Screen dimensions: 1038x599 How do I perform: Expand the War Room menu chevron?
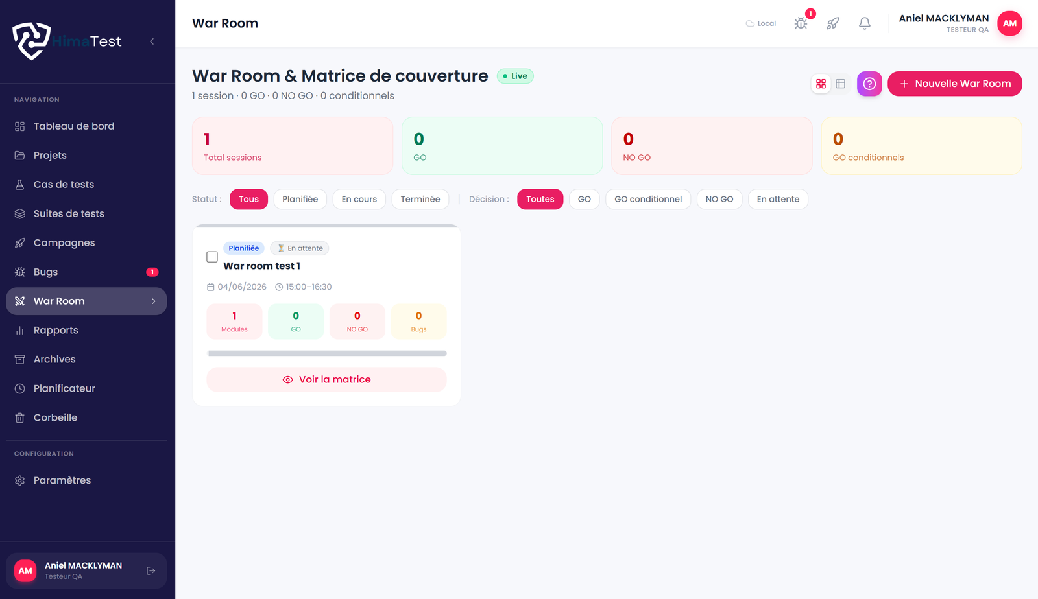[x=154, y=301]
